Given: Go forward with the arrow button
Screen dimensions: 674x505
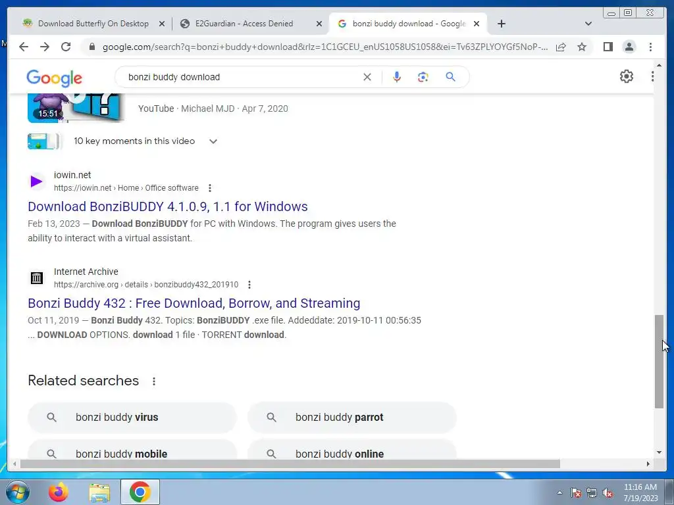Looking at the screenshot, I should 45,47.
